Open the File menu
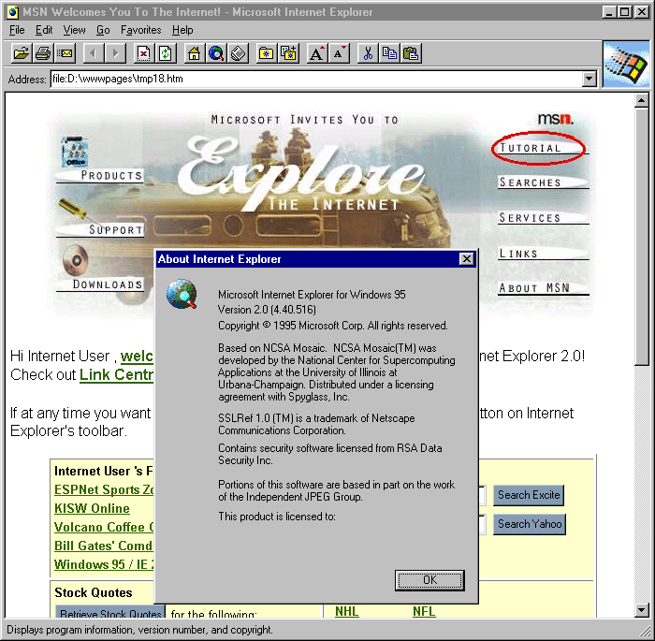This screenshot has width=655, height=641. click(17, 30)
